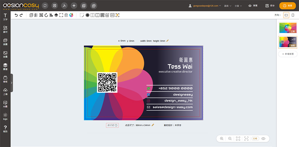Select the 正面 front side thumbnail
Screen dimensions: 299x147
tap(288, 28)
